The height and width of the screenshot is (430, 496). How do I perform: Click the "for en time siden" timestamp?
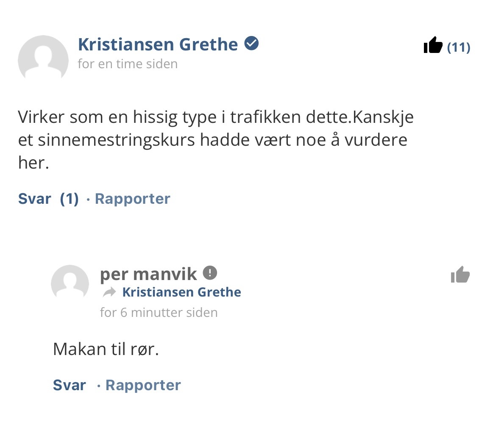[128, 64]
